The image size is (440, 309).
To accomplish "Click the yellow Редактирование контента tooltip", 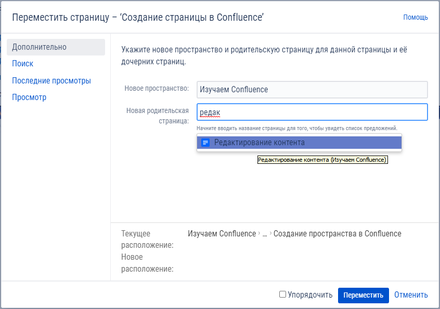I will click(322, 160).
